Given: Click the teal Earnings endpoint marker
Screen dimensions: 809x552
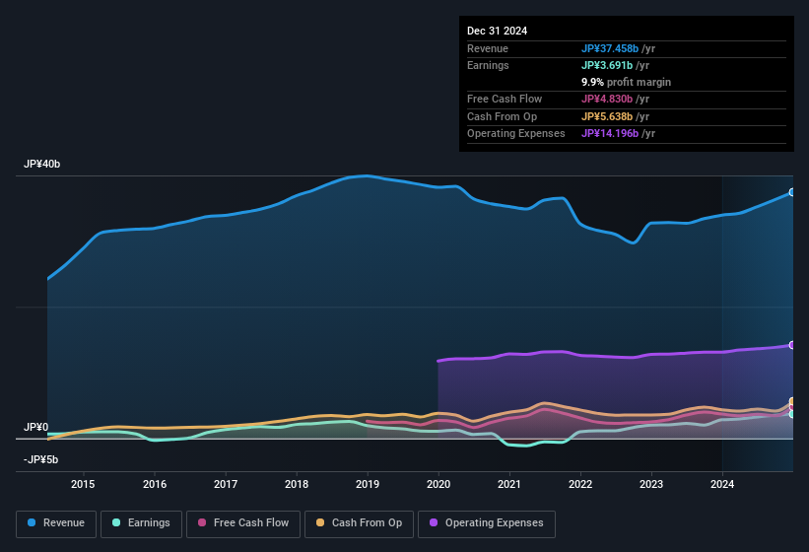Looking at the screenshot, I should (792, 414).
